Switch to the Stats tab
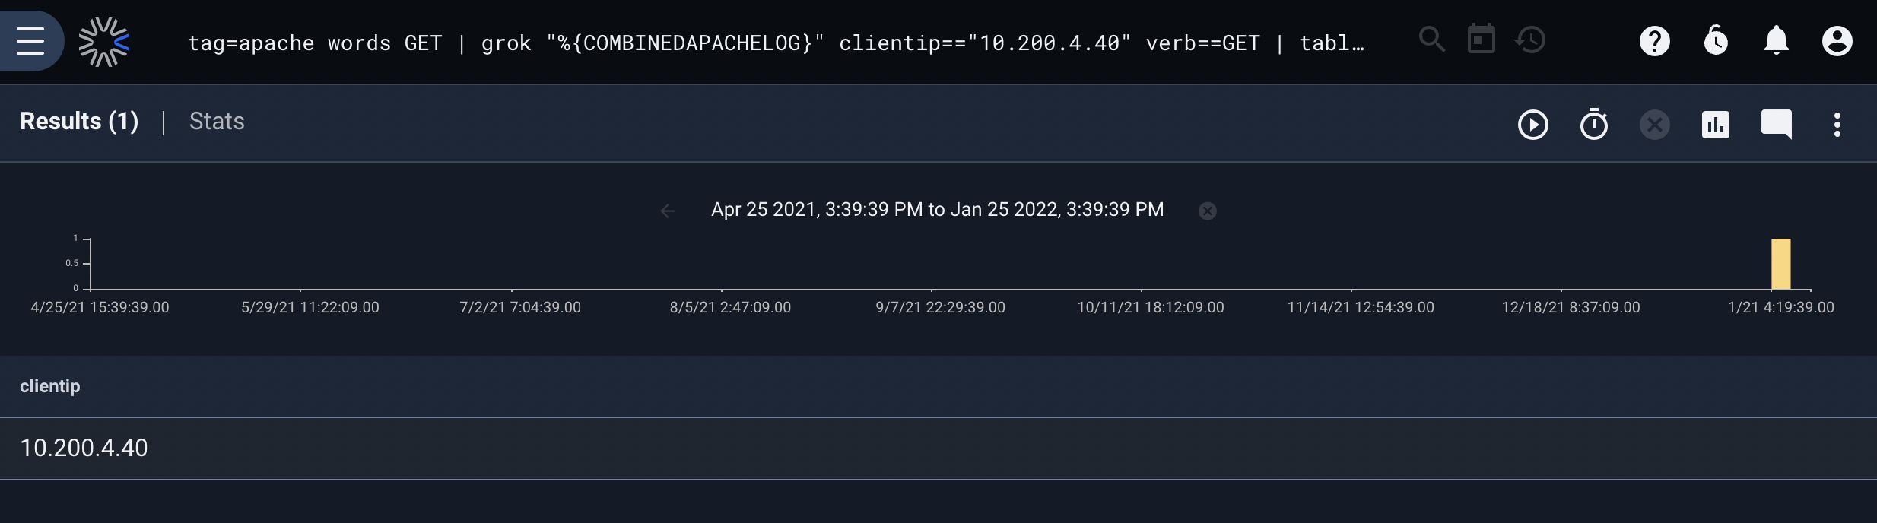 [x=217, y=122]
